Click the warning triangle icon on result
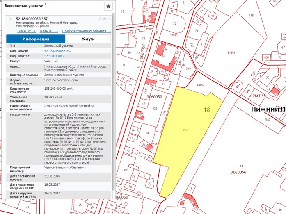 100,19
